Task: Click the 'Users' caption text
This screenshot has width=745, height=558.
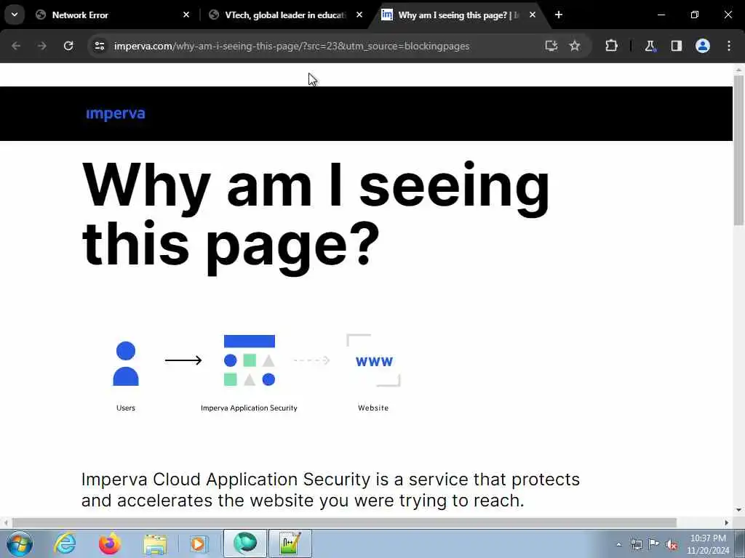Action: tap(126, 408)
